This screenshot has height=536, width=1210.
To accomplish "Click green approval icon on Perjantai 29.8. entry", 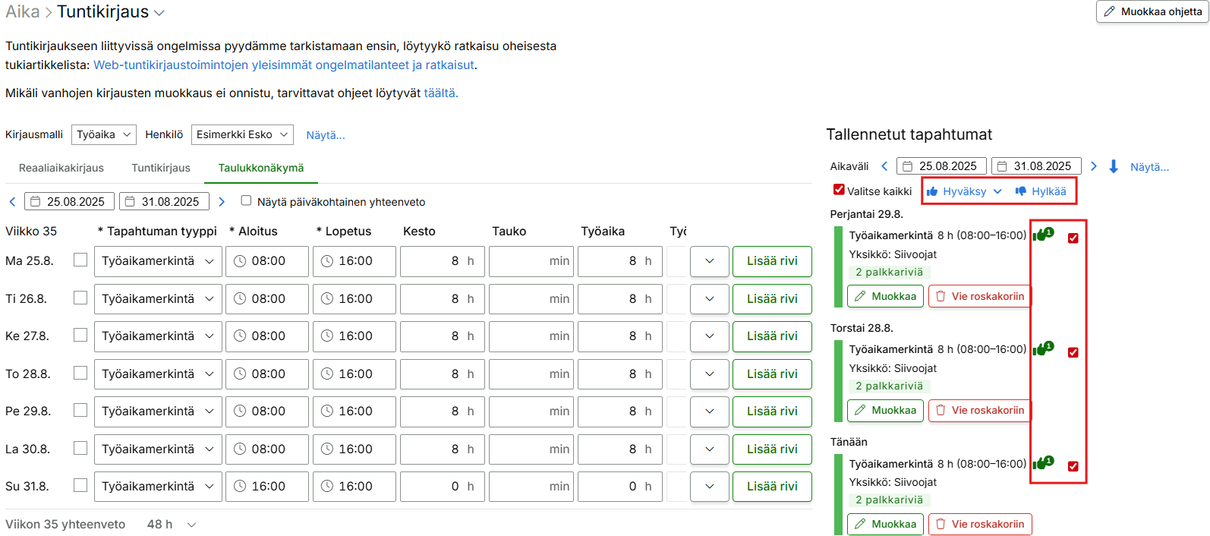I will coord(1043,235).
